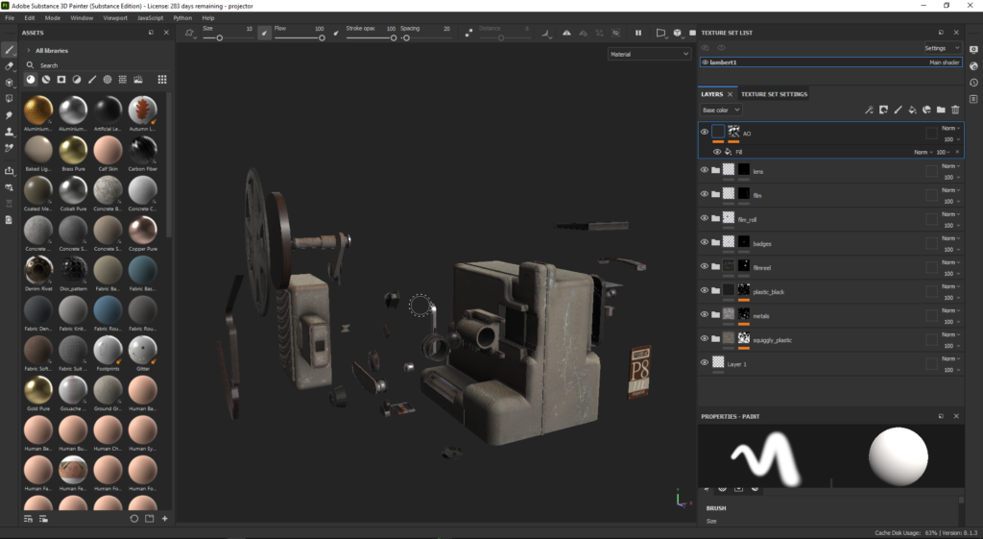Choose the Clone stamp tool
The height and width of the screenshot is (539, 983).
[9, 131]
